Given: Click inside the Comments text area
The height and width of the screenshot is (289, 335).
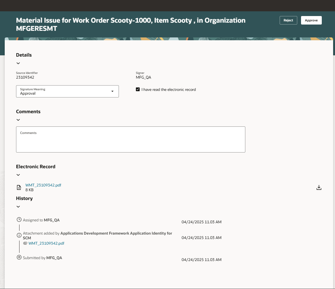Looking at the screenshot, I should 131,139.
